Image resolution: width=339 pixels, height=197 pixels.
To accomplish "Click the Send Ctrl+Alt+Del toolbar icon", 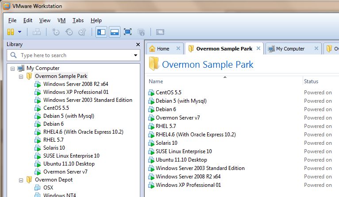I will [x=37, y=32].
